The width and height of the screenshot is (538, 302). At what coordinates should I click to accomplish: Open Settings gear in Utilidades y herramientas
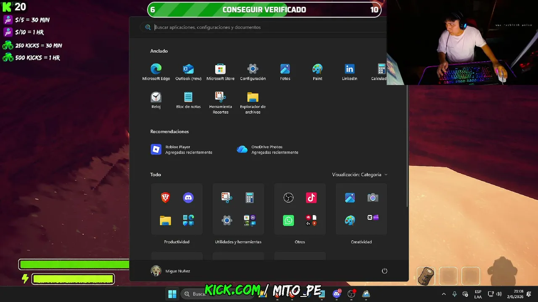point(227,220)
